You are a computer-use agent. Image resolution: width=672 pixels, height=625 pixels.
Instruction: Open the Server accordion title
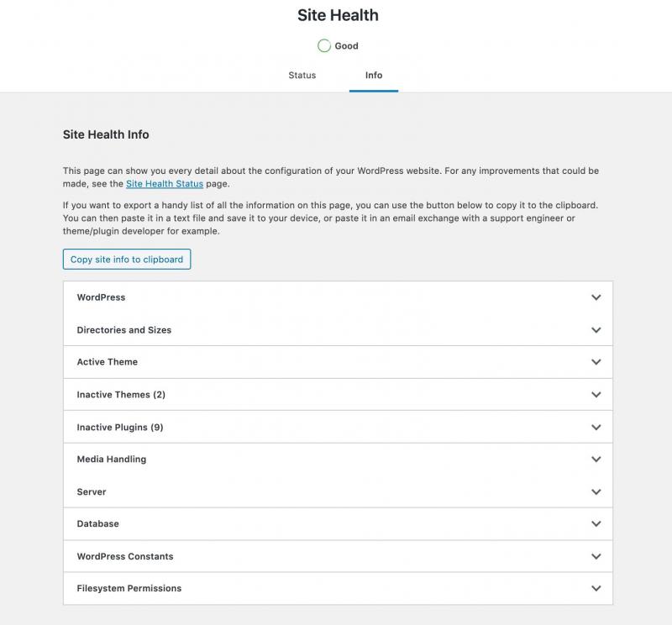pos(92,492)
